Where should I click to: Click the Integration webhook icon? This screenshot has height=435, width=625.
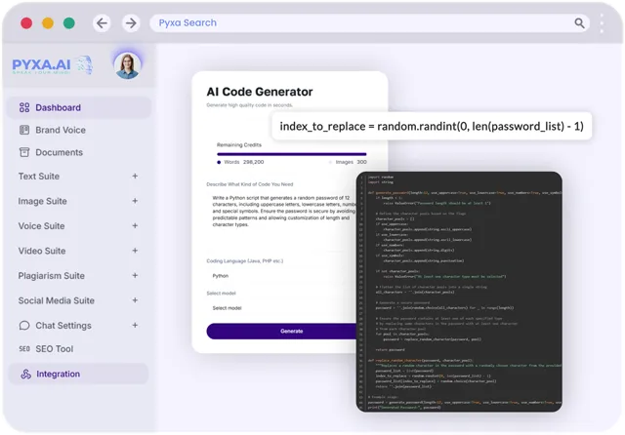[26, 374]
